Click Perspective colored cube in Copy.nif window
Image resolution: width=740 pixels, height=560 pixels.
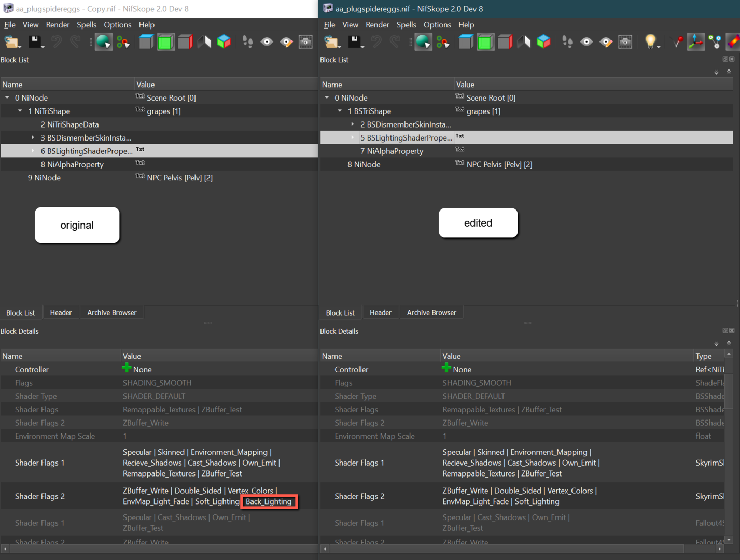pos(224,41)
